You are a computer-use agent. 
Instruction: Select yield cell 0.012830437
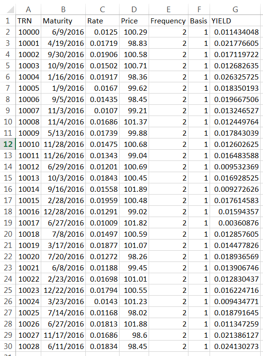point(235,279)
